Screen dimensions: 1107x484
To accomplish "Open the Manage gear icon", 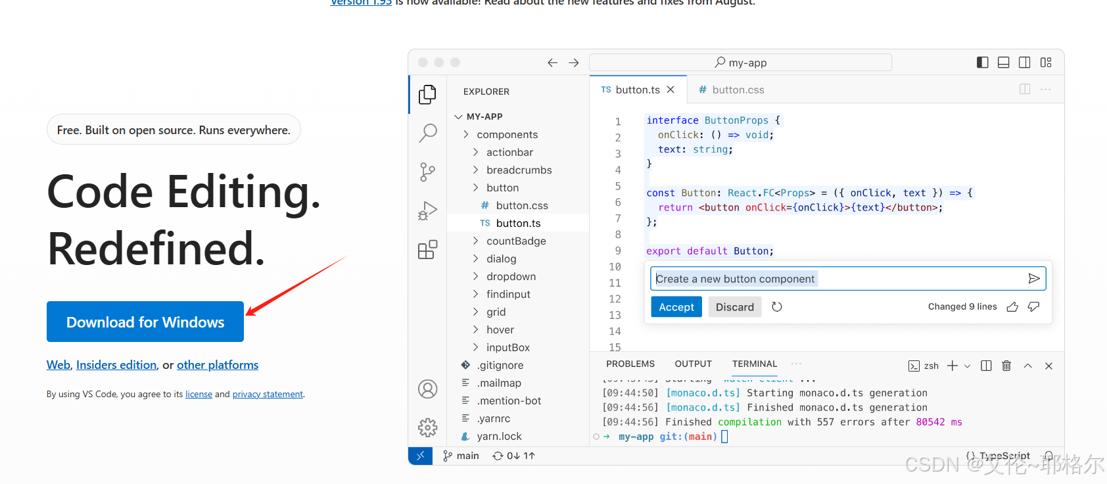I will 427,428.
